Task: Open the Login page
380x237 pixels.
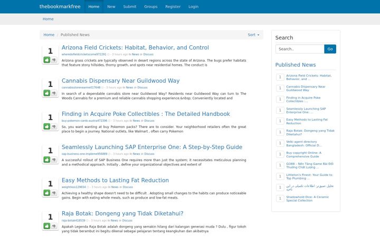Action: [193, 6]
